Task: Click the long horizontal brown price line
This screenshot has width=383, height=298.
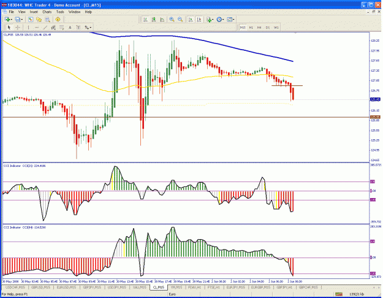Action: pyautogui.click(x=186, y=117)
